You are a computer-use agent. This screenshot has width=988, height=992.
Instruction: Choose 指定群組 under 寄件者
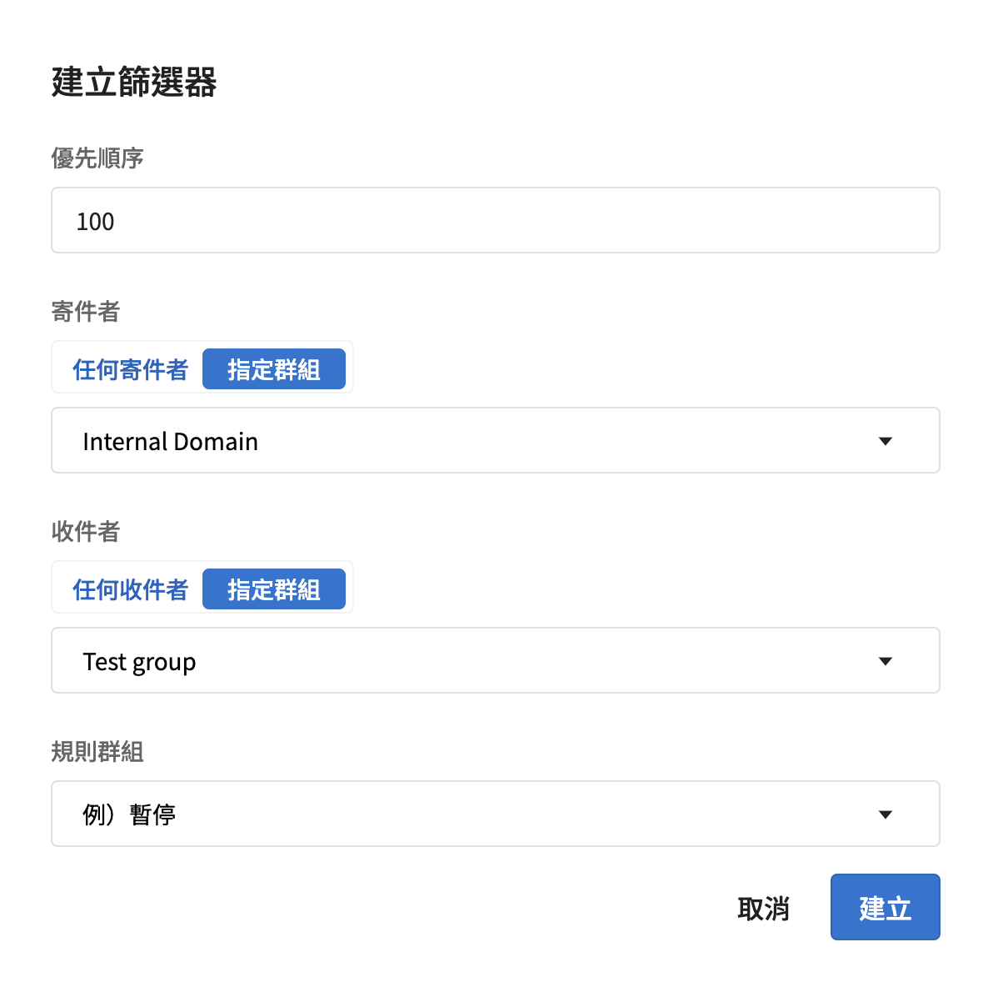pos(274,368)
